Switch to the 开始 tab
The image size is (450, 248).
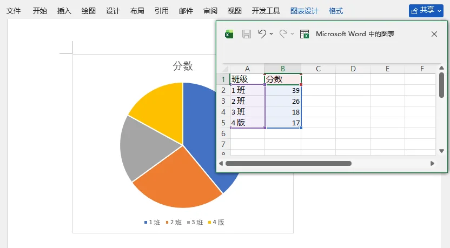[39, 11]
